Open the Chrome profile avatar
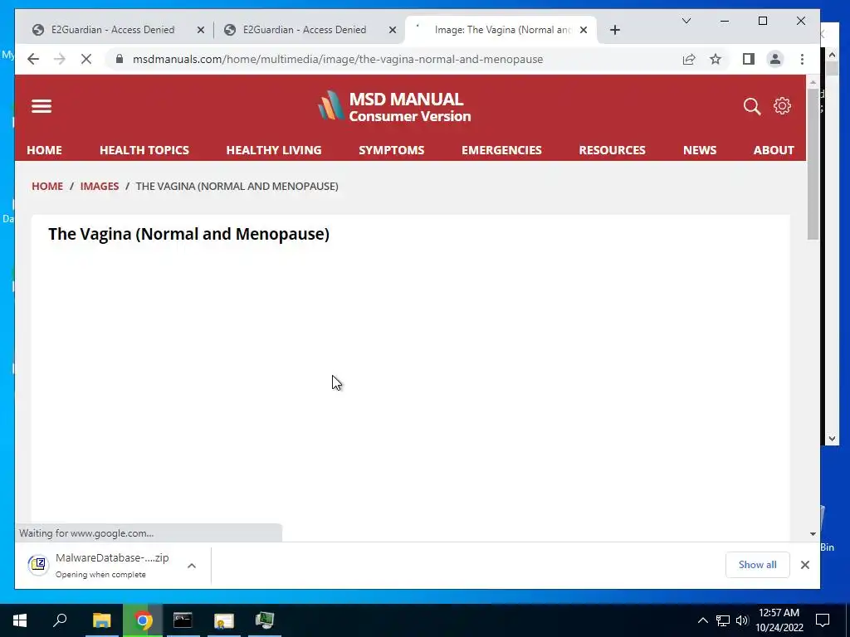The image size is (850, 637). point(775,59)
